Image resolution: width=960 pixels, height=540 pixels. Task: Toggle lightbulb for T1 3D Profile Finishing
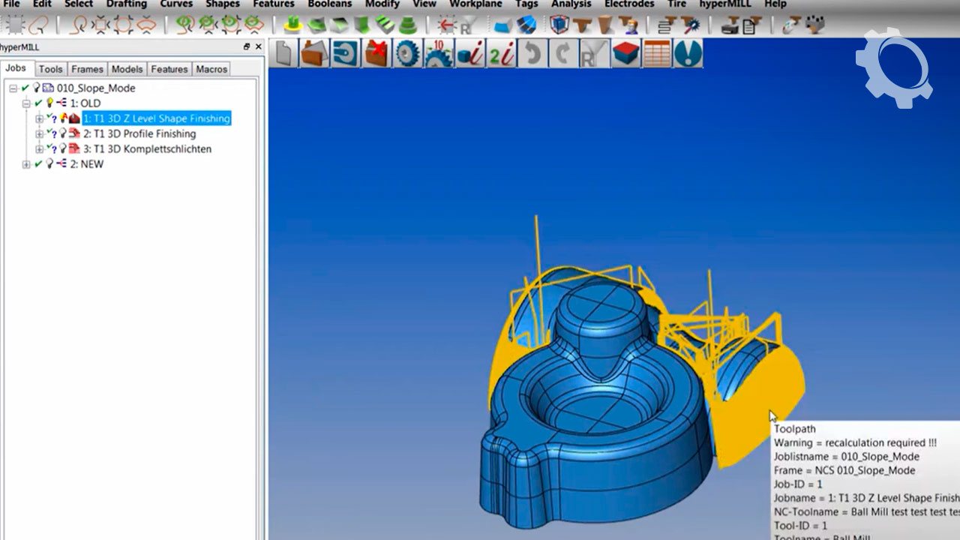[x=63, y=133]
